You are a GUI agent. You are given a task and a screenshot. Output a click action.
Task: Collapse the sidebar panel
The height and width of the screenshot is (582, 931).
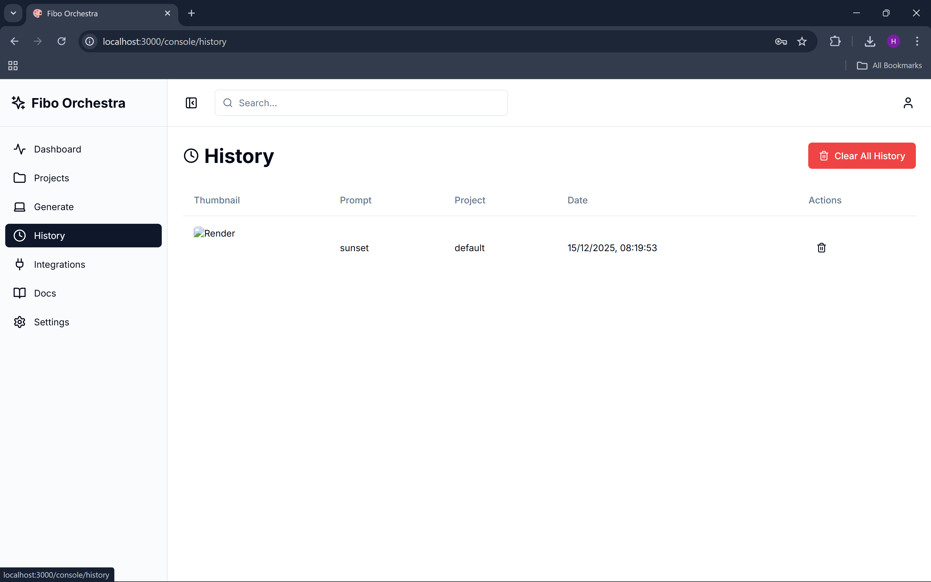pyautogui.click(x=191, y=103)
